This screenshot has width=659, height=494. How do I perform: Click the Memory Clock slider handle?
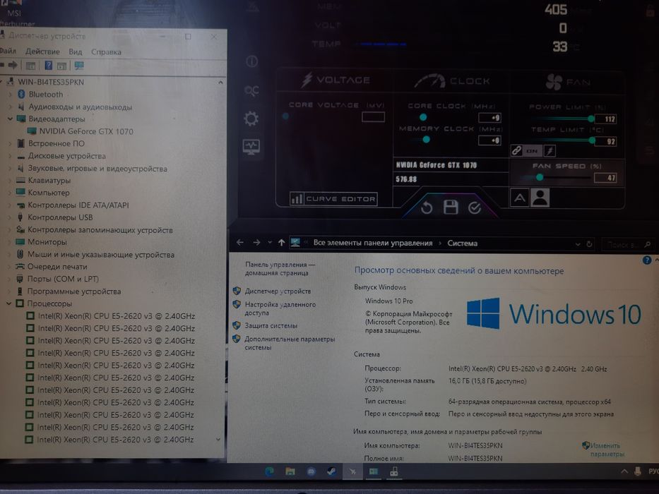point(426,140)
